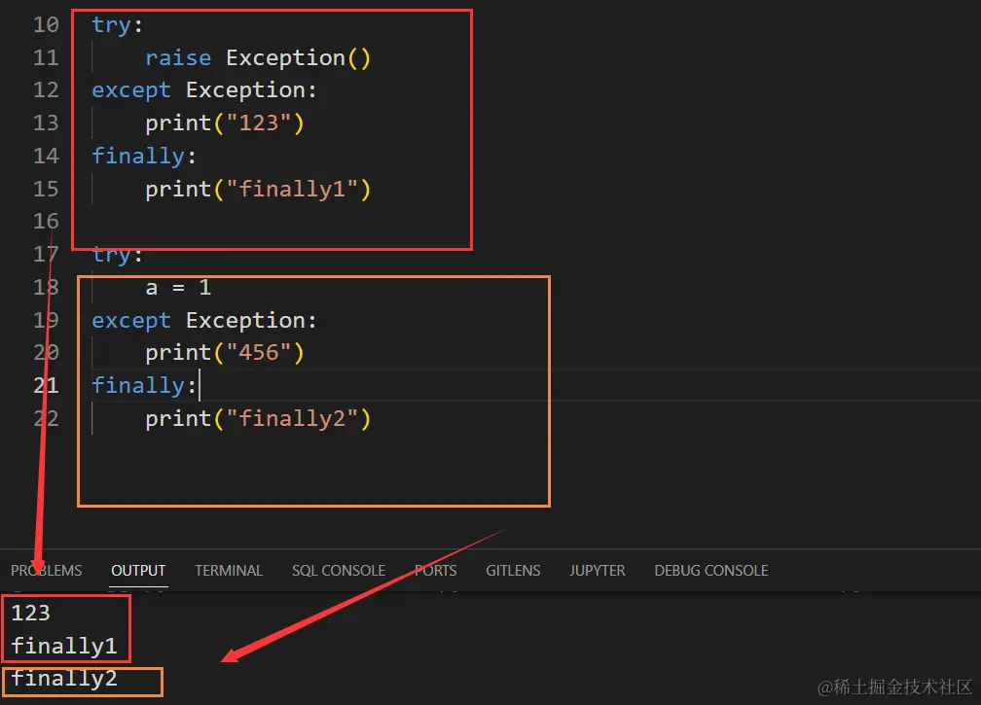Click 'try:' keyword on line 10
Image resolution: width=981 pixels, height=705 pixels.
(117, 25)
